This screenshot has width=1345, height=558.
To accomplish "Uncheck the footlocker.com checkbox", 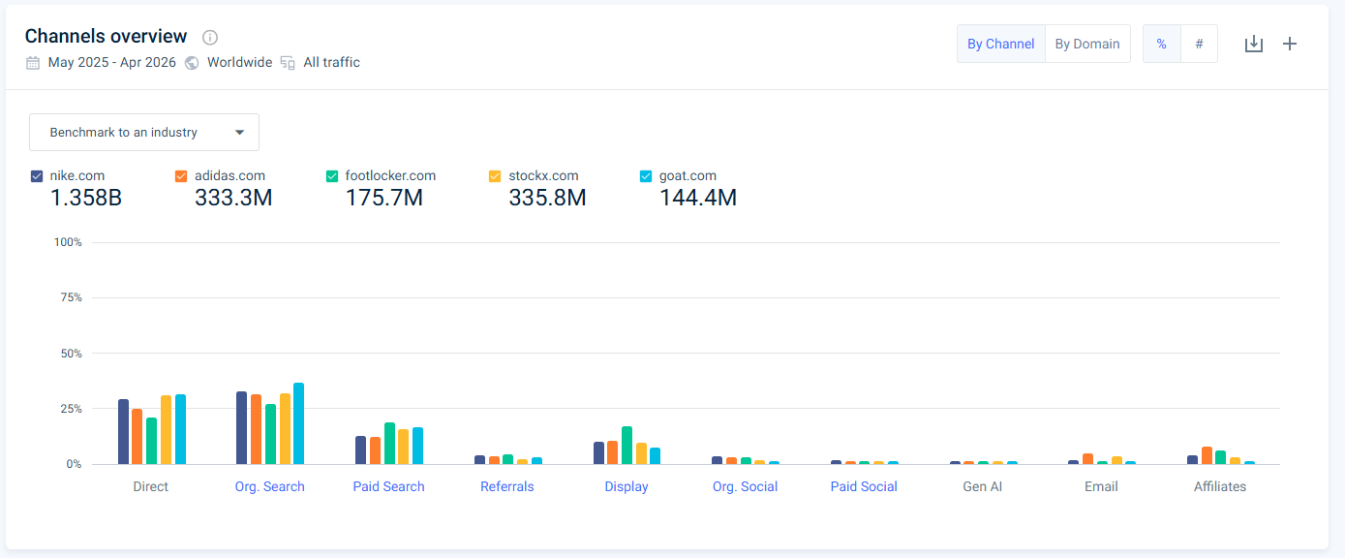I will (332, 176).
